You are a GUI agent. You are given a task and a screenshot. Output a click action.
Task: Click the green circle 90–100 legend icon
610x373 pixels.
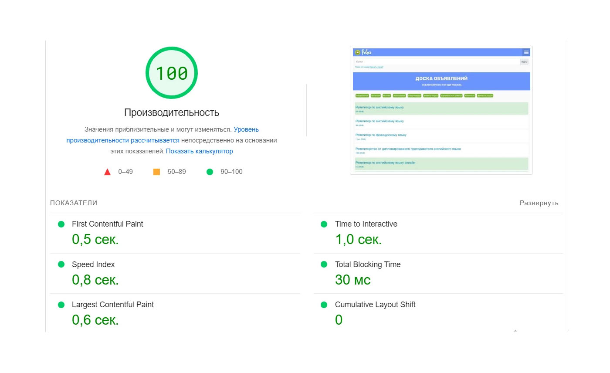tap(210, 172)
